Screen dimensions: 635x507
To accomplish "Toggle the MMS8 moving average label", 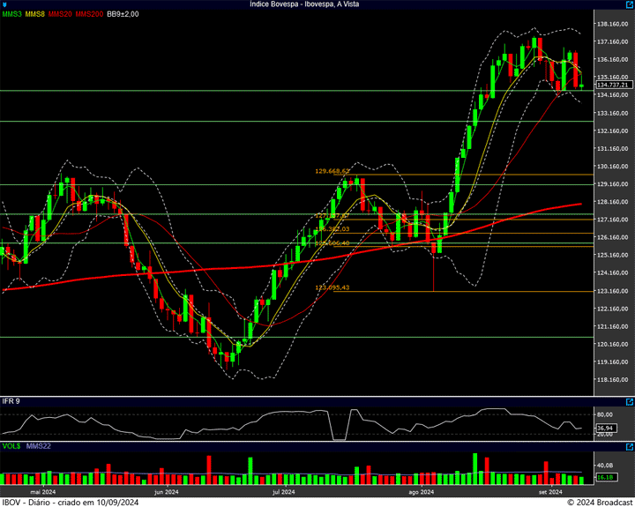I will [36, 14].
